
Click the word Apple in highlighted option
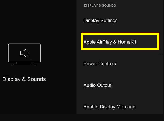pos(90,42)
